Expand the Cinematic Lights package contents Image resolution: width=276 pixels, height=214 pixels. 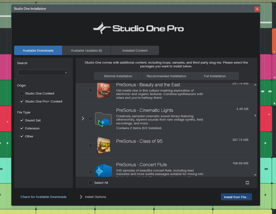(x=83, y=119)
